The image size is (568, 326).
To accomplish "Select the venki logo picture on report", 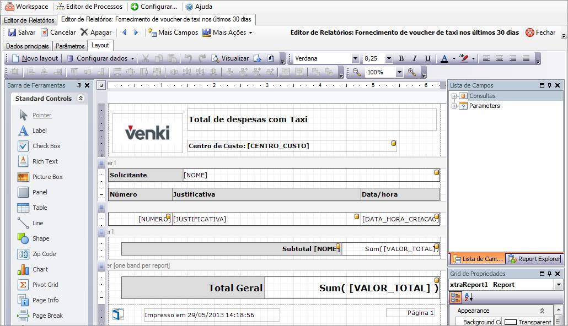I will click(x=148, y=133).
